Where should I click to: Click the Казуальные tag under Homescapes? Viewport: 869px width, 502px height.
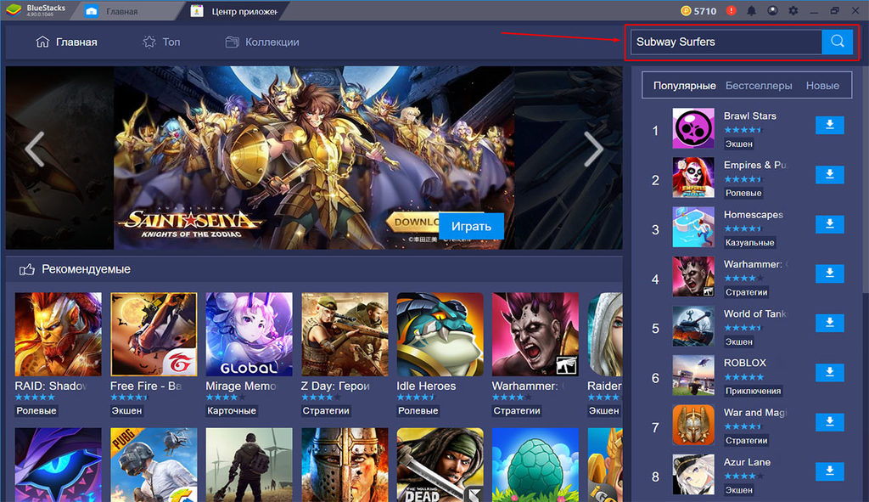[x=750, y=242]
